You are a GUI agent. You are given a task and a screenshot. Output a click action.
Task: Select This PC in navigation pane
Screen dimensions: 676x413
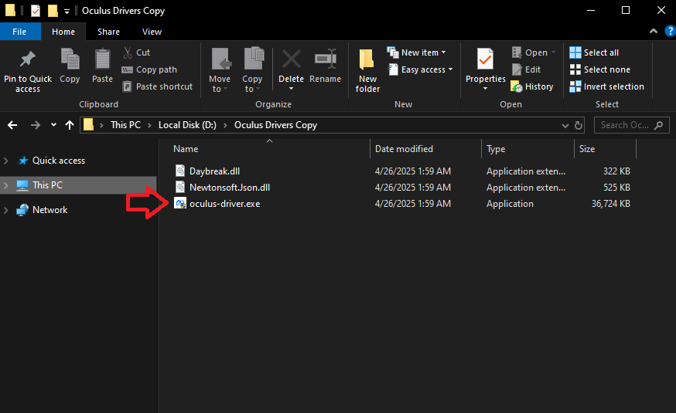47,185
